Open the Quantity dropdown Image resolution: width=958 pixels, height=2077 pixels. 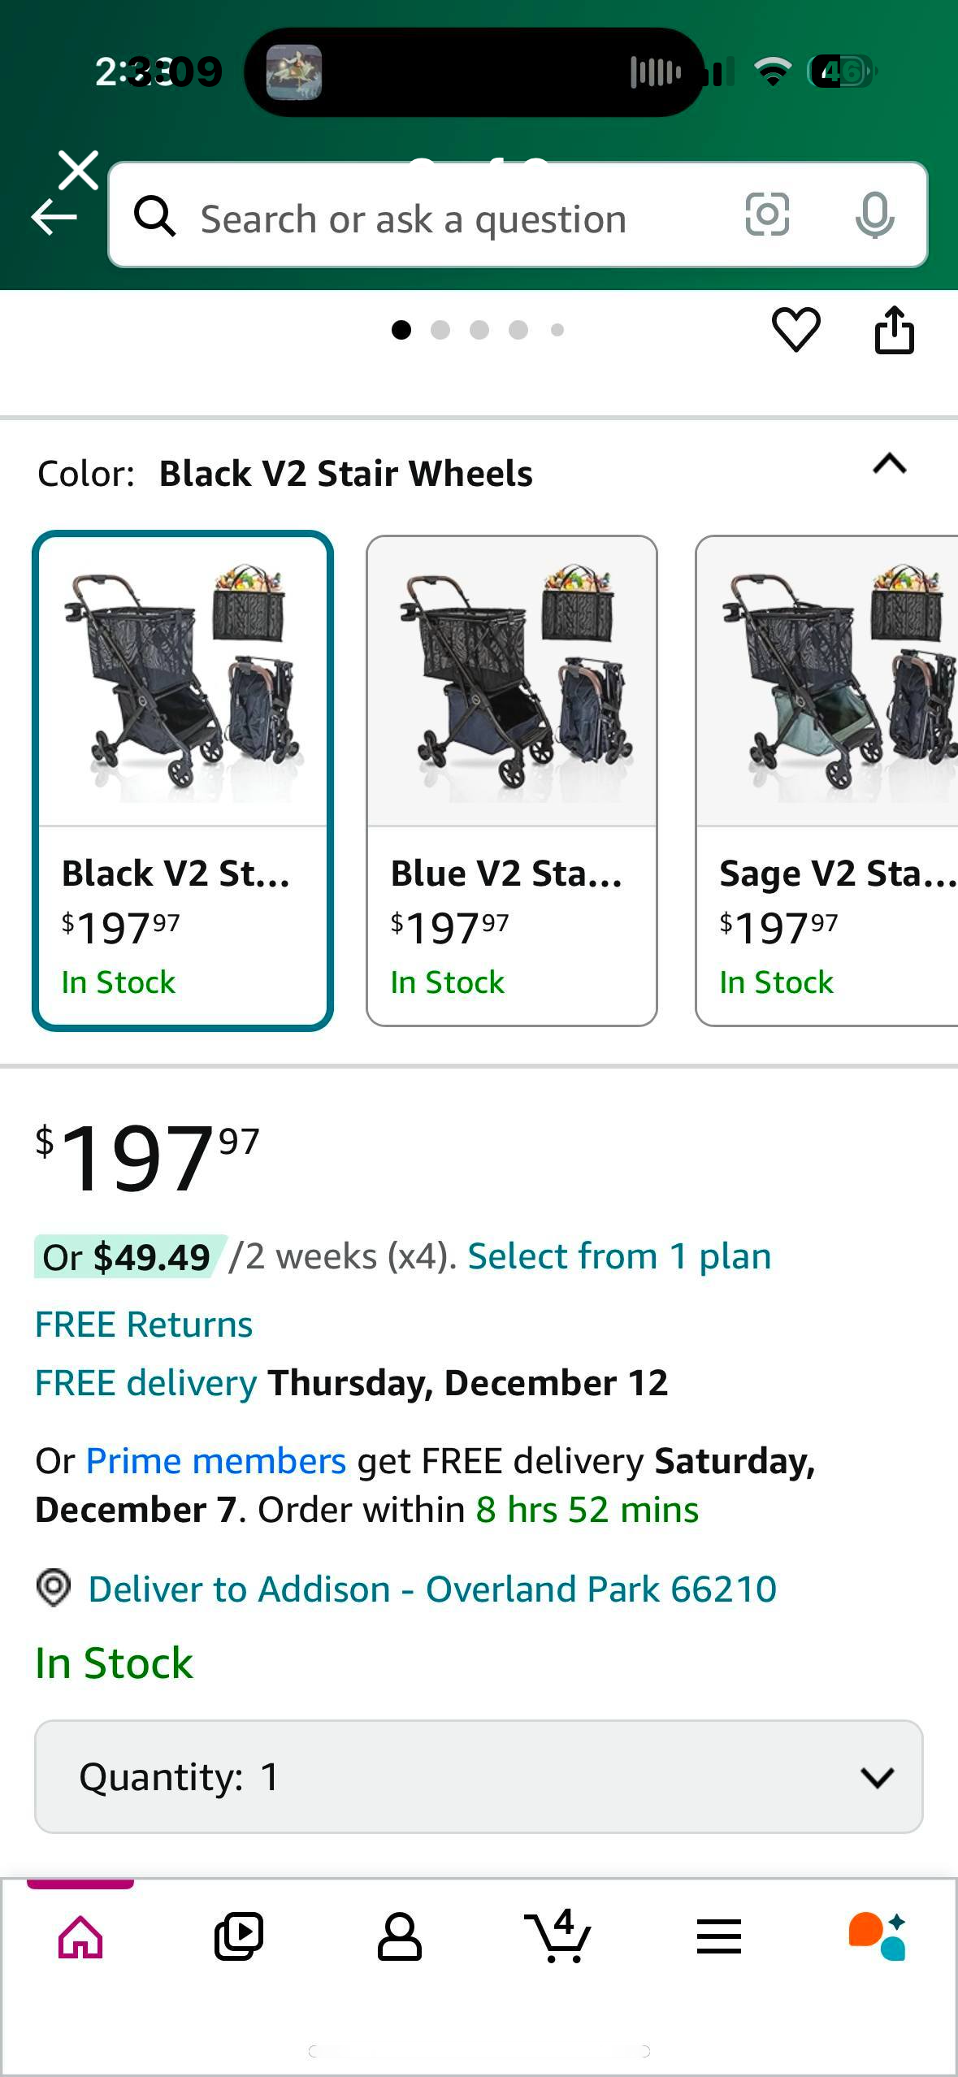tap(479, 1776)
